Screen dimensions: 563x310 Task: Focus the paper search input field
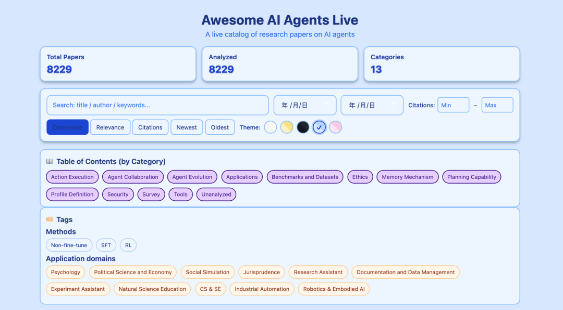coord(157,105)
